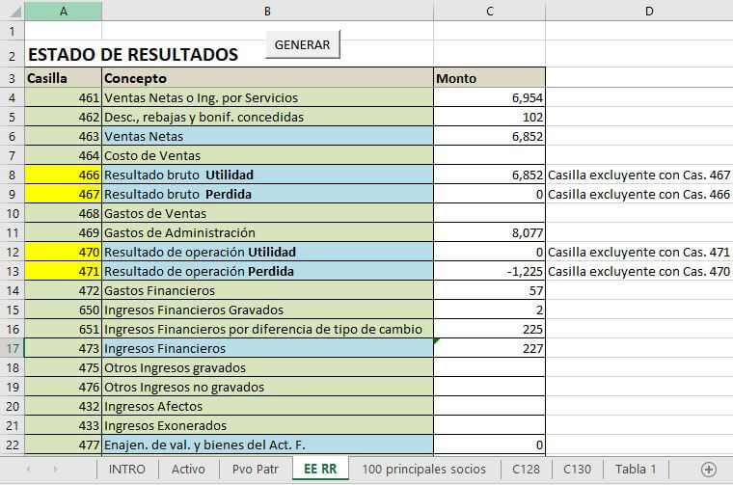Open the Activo sheet tab
Image resolution: width=733 pixels, height=485 pixels.
188,470
